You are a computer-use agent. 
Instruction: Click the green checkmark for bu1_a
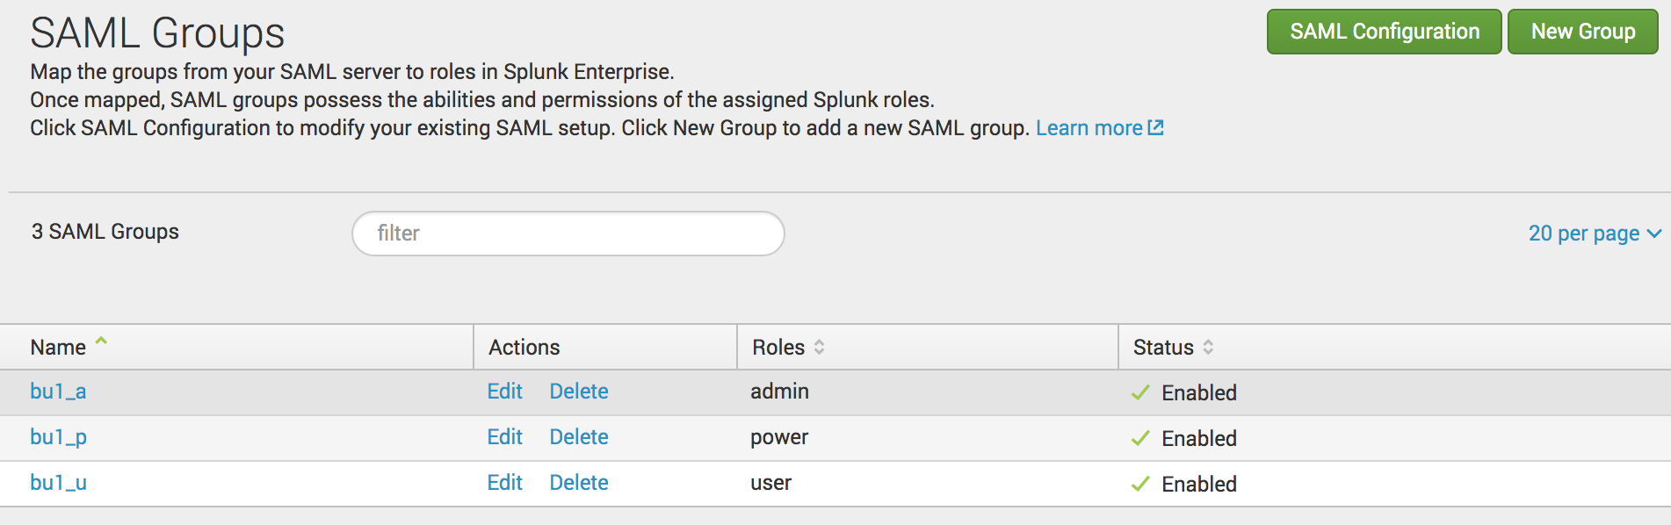(x=1140, y=393)
